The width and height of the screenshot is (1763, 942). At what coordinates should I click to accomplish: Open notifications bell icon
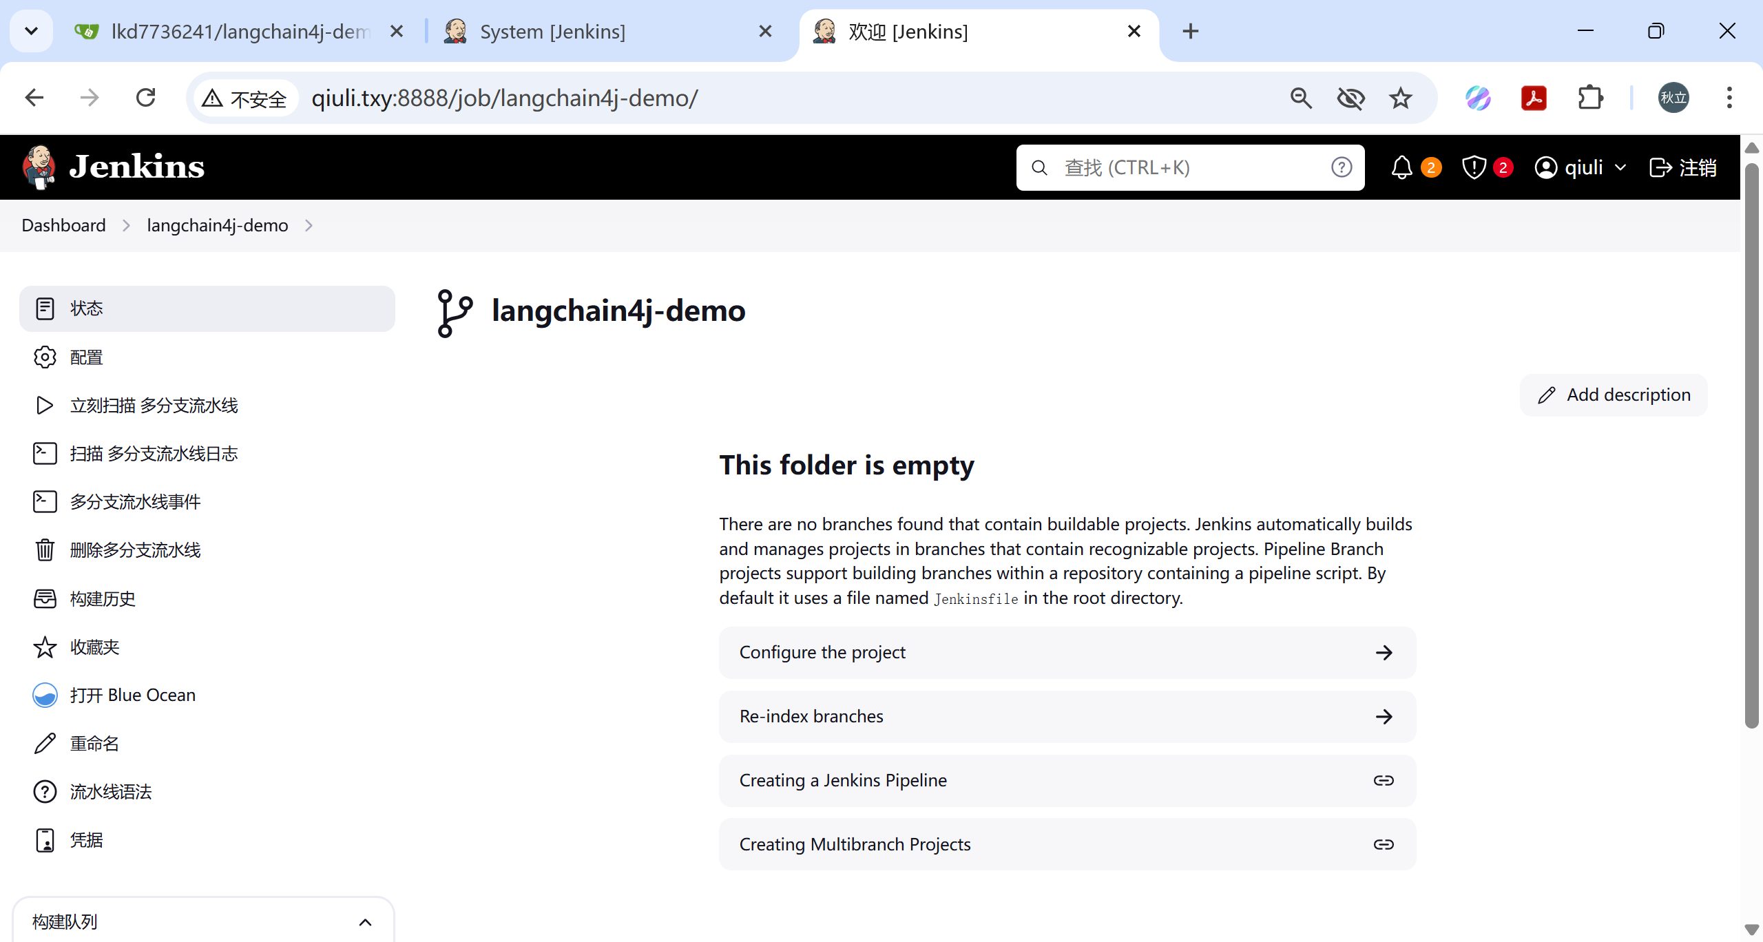coord(1401,167)
